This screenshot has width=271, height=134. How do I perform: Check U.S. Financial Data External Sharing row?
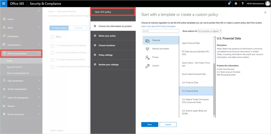pyautogui.click(x=52, y=53)
